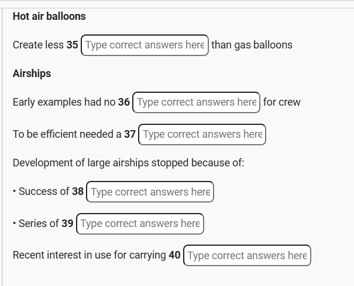Click the question 40 text box
The height and width of the screenshot is (286, 354).
[x=247, y=256]
